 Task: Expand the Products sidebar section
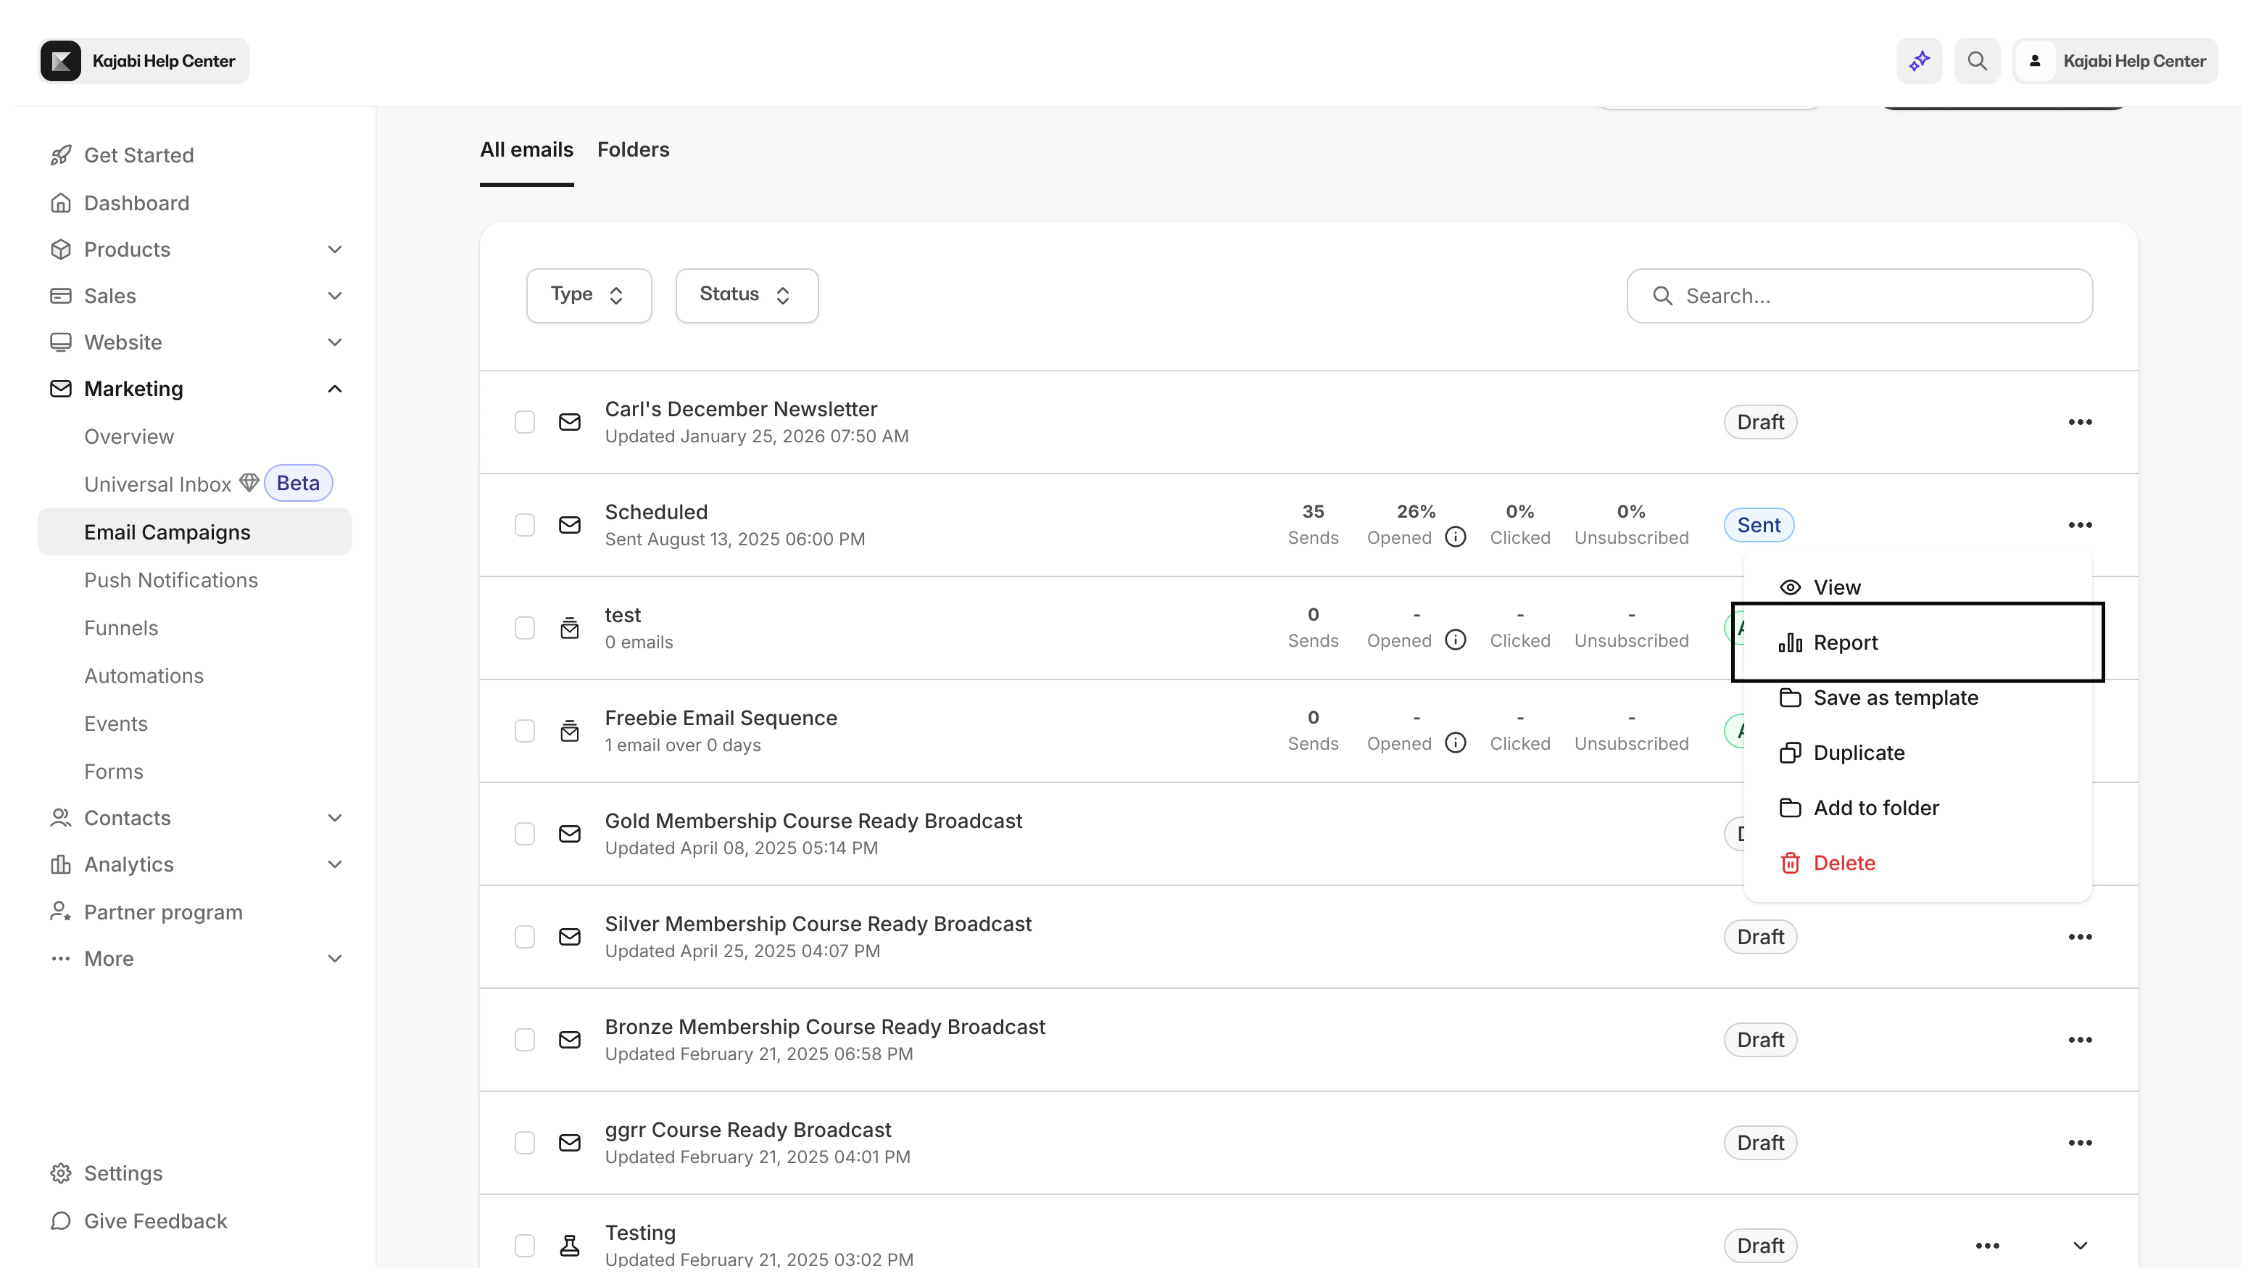pos(334,249)
